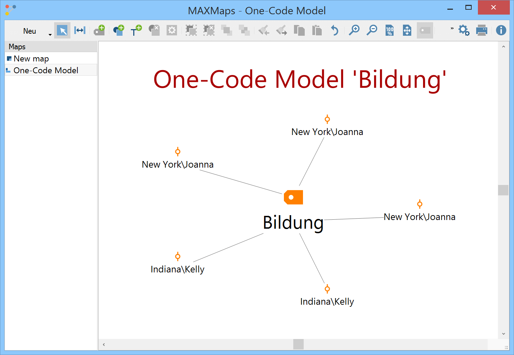Click the Maps panel header
Screen dimensions: 514x355
click(51, 47)
